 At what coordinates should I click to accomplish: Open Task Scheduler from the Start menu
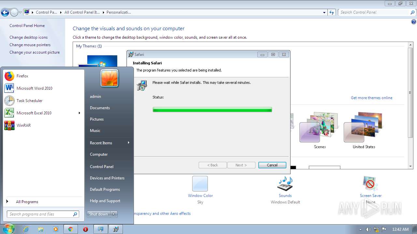pyautogui.click(x=43, y=101)
